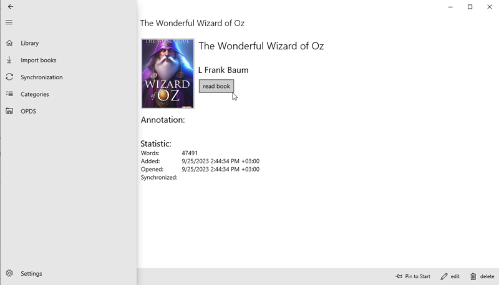Click the Library home icon
The height and width of the screenshot is (285, 499).
coord(9,42)
